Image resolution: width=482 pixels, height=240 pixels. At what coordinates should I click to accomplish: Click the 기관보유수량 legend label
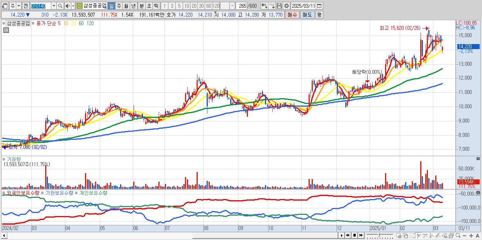[x=59, y=192]
